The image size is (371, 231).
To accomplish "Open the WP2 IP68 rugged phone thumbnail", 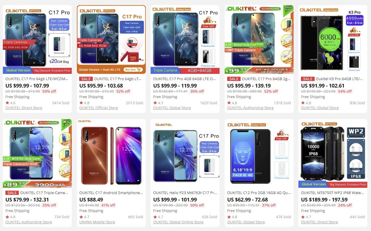I will (x=333, y=153).
